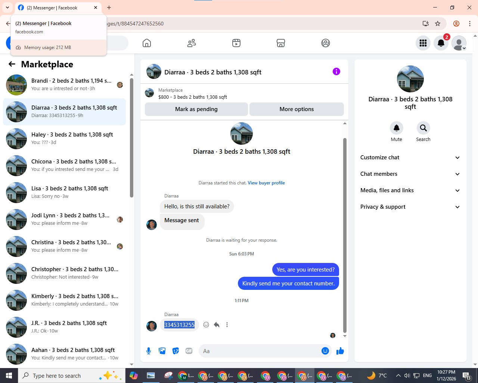Choose a sticker icon
This screenshot has width=478, height=383.
176,351
